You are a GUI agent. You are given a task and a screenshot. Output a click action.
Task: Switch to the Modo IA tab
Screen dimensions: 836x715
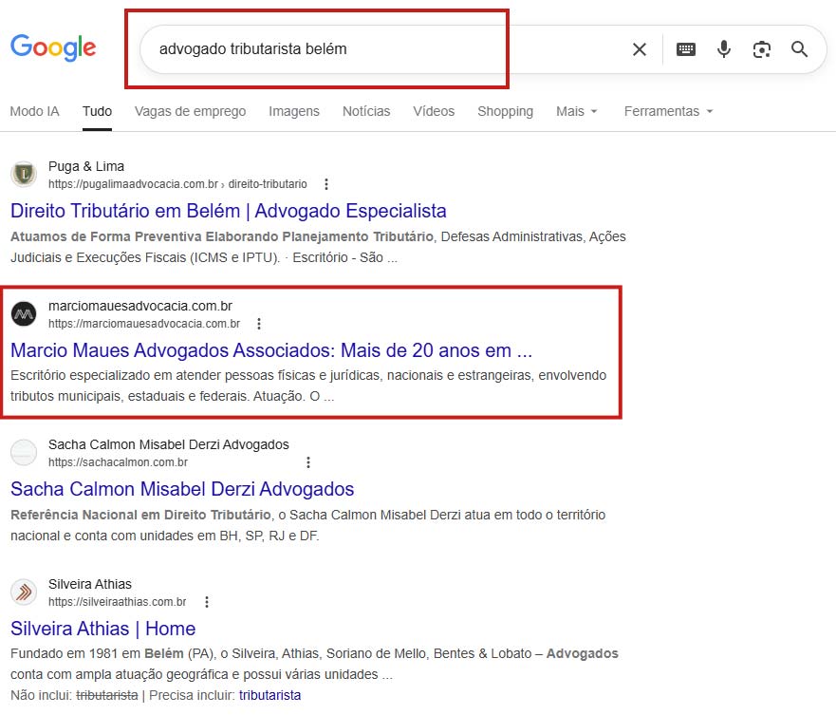[35, 111]
